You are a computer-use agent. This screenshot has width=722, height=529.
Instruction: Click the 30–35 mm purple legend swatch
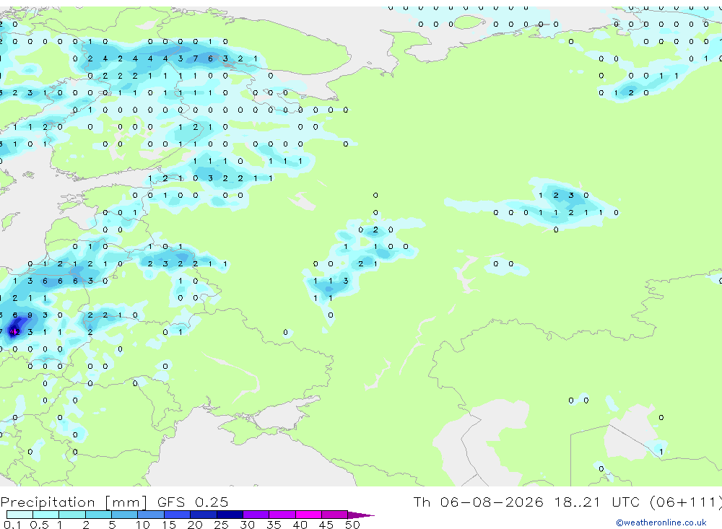[256, 515]
